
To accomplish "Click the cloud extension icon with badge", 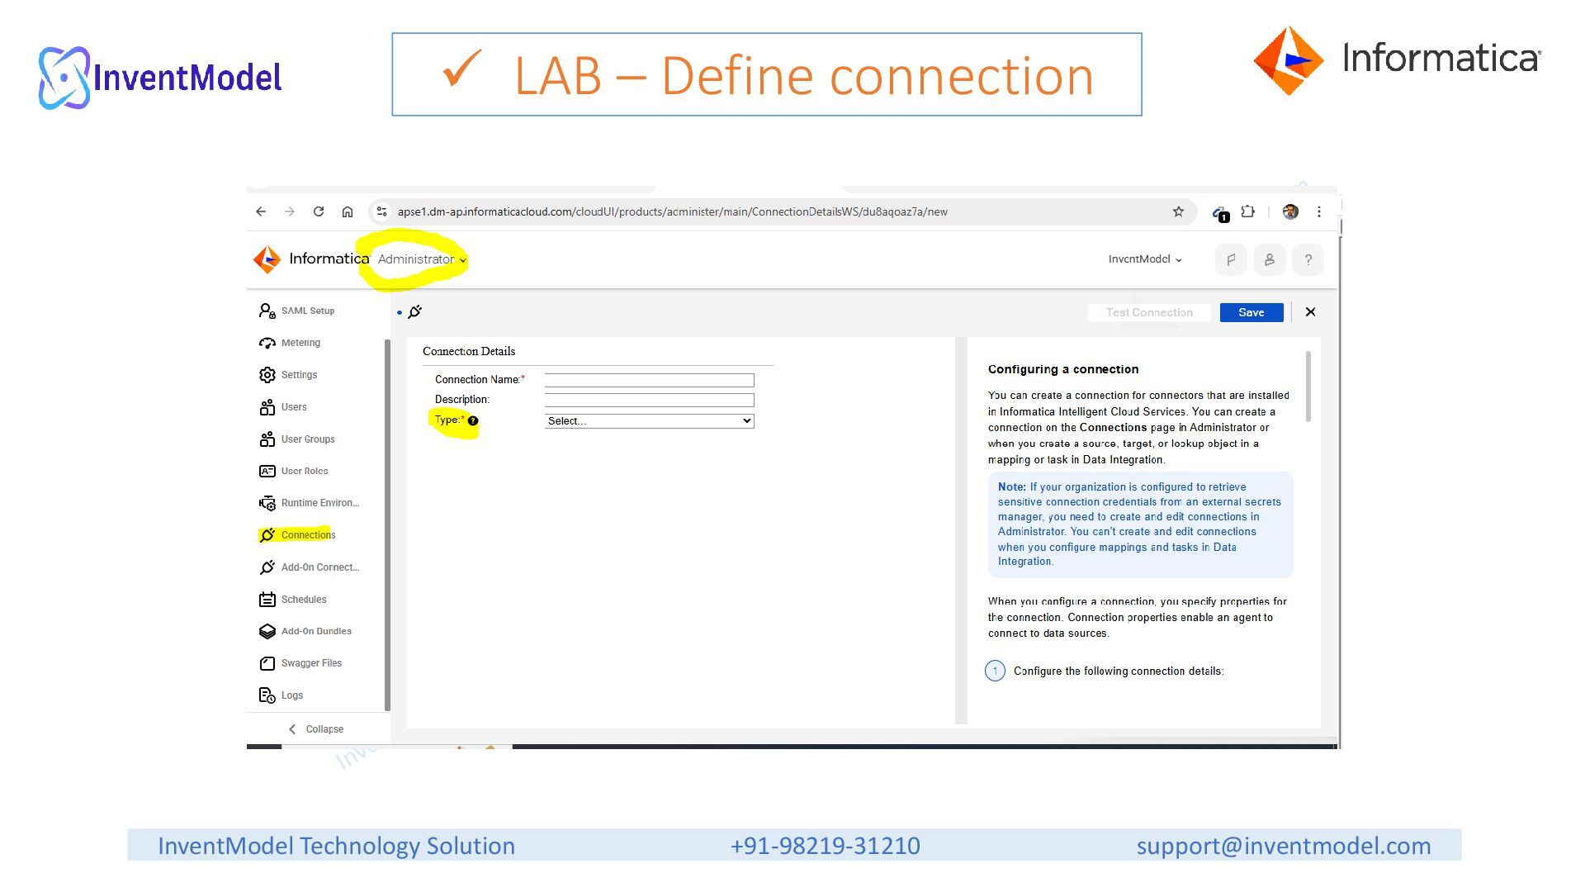I will tap(1220, 214).
